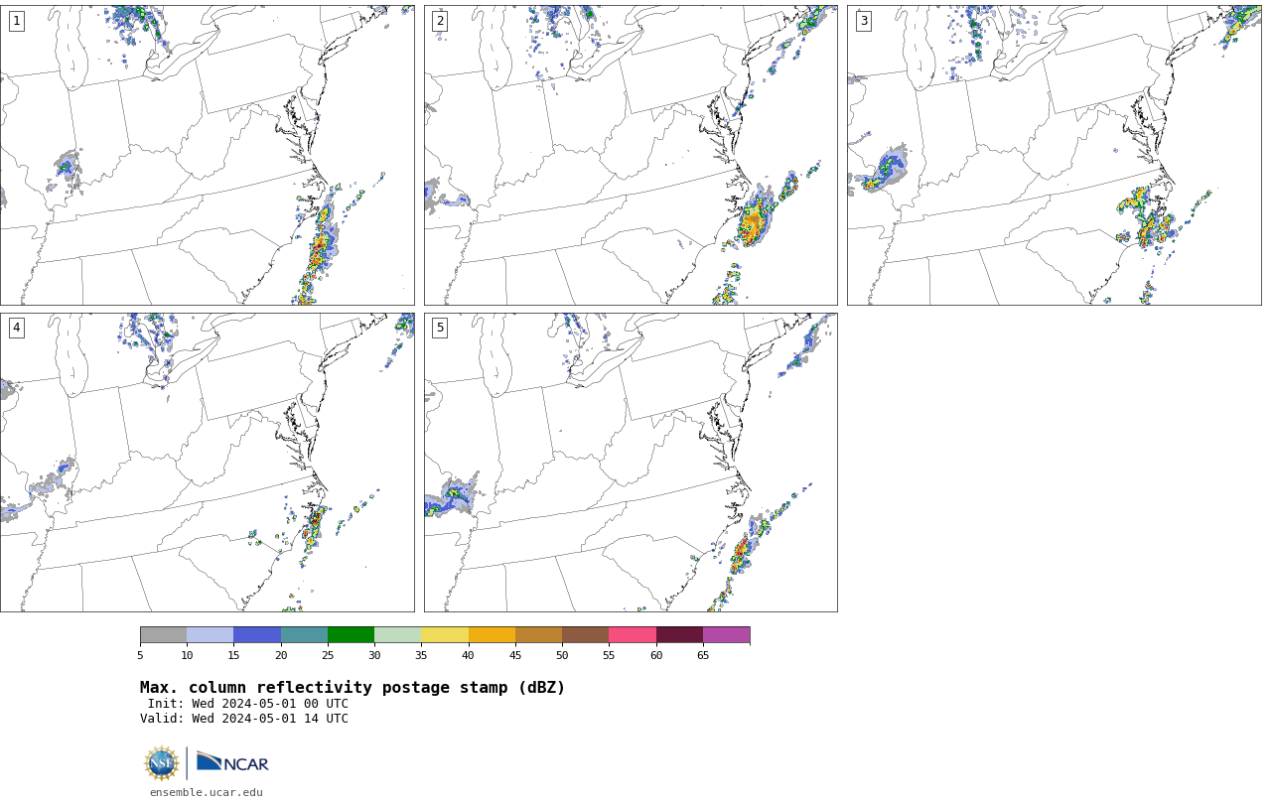Click the colorbar tick label 50
The image size is (1271, 803).
click(x=562, y=655)
